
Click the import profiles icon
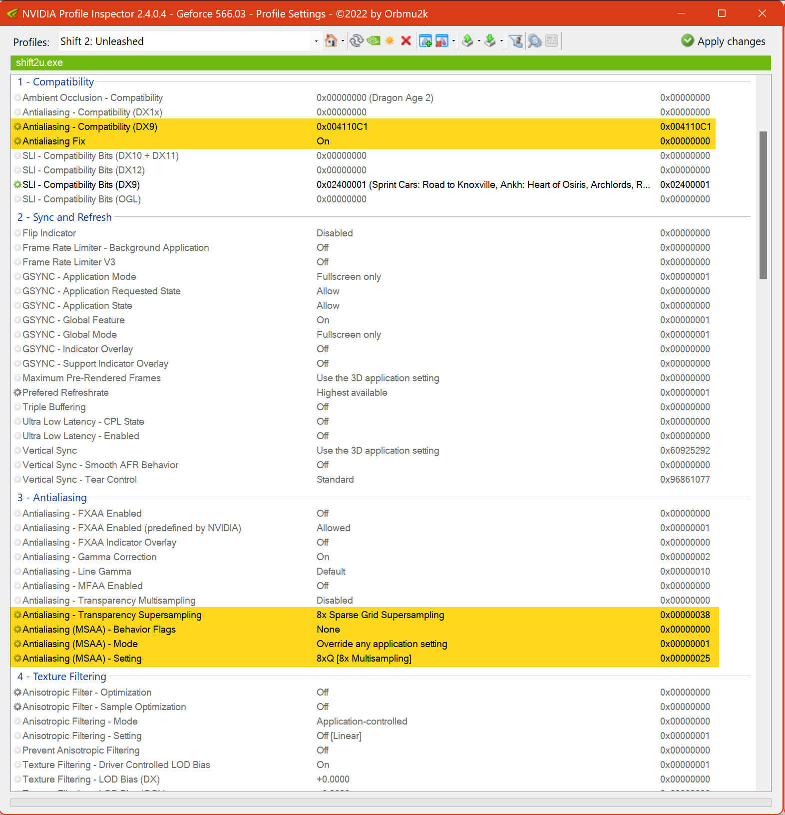click(x=490, y=41)
